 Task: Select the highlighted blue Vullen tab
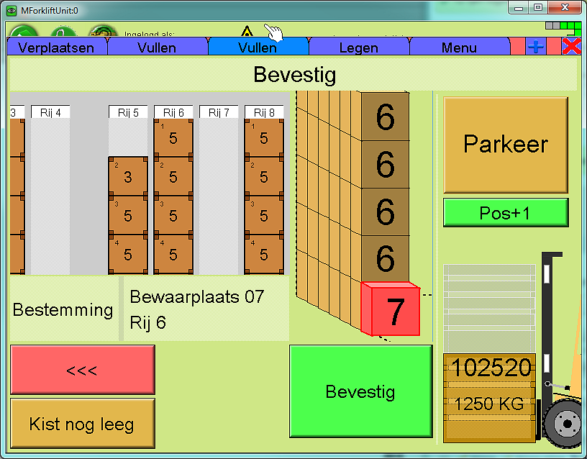click(258, 48)
